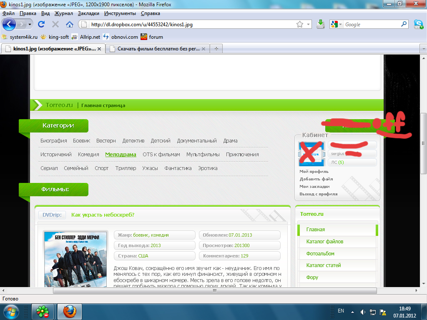Open the Allrip.net bookmark

[86, 37]
